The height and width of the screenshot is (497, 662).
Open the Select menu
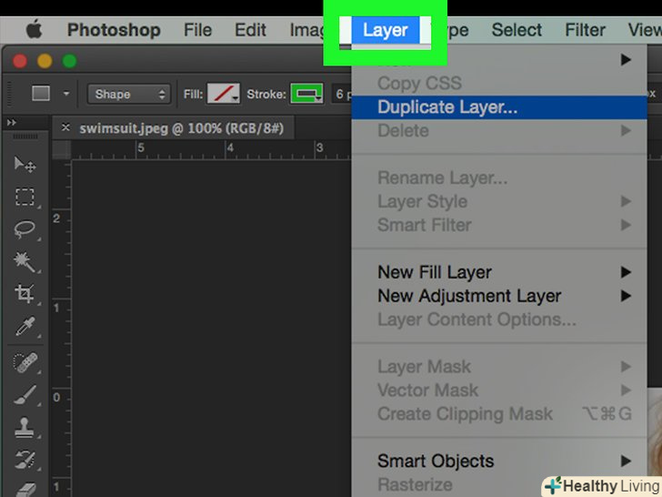517,30
